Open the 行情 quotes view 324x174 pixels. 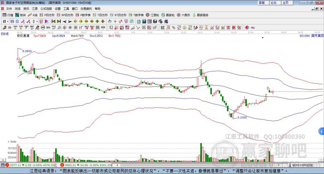click(x=8, y=15)
